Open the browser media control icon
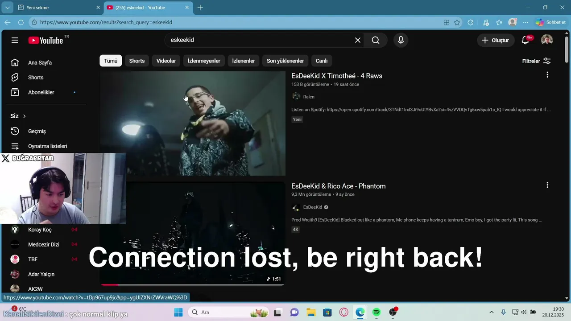The width and height of the screenshot is (571, 321). [486, 22]
